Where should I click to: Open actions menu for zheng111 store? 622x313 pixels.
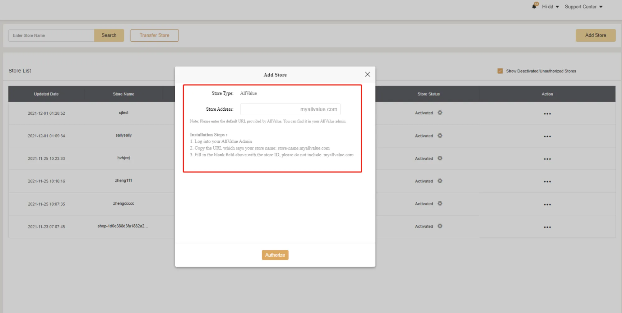(x=547, y=182)
